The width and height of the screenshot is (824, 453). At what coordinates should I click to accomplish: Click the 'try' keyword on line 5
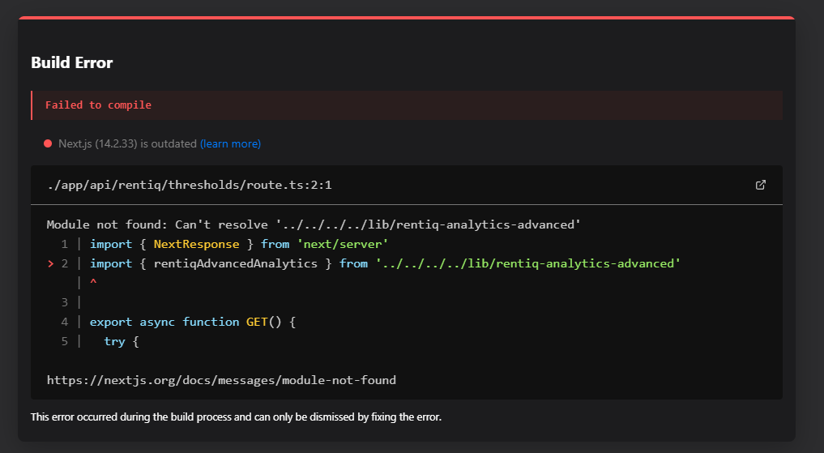pos(114,341)
